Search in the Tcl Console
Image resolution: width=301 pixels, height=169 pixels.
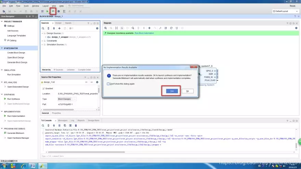coord(43,126)
